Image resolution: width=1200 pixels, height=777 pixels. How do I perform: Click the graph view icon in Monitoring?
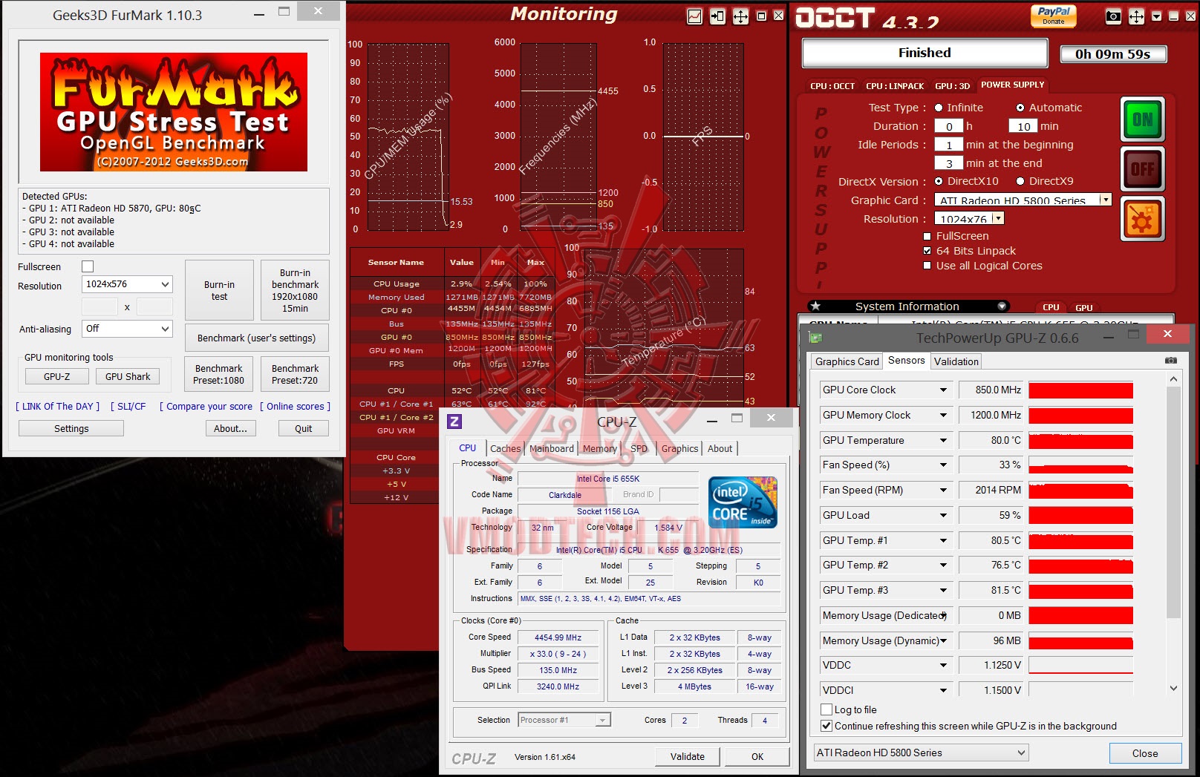click(694, 16)
